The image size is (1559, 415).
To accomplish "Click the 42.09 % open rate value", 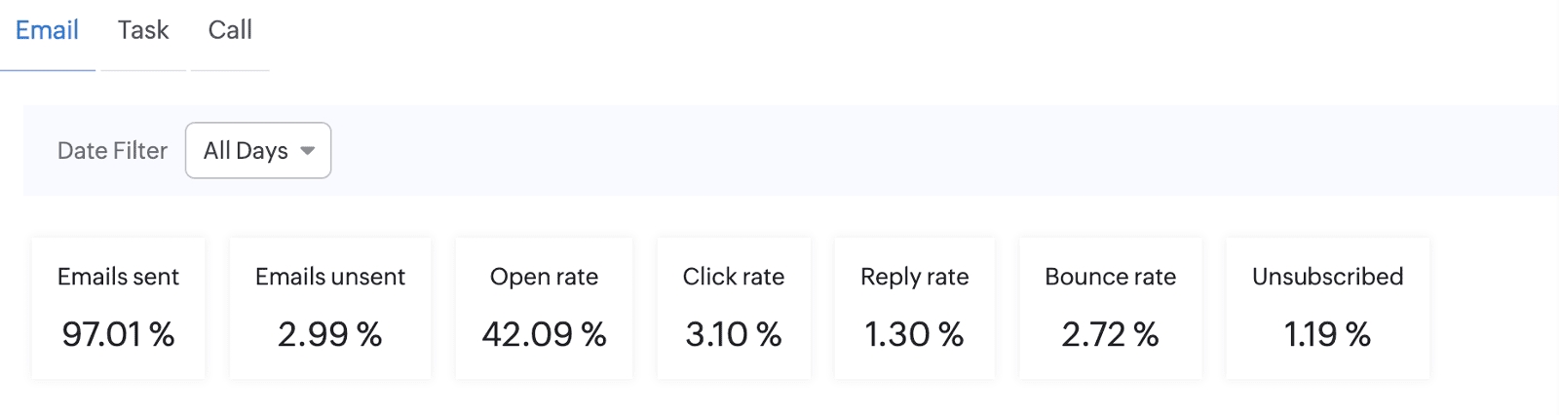I will coord(544,334).
